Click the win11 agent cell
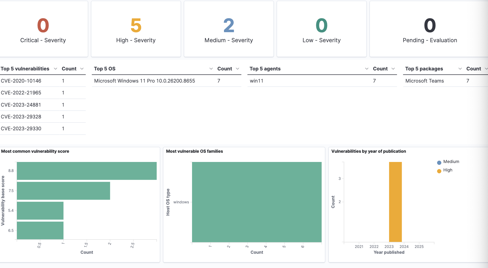This screenshot has height=268, width=488. [x=256, y=81]
